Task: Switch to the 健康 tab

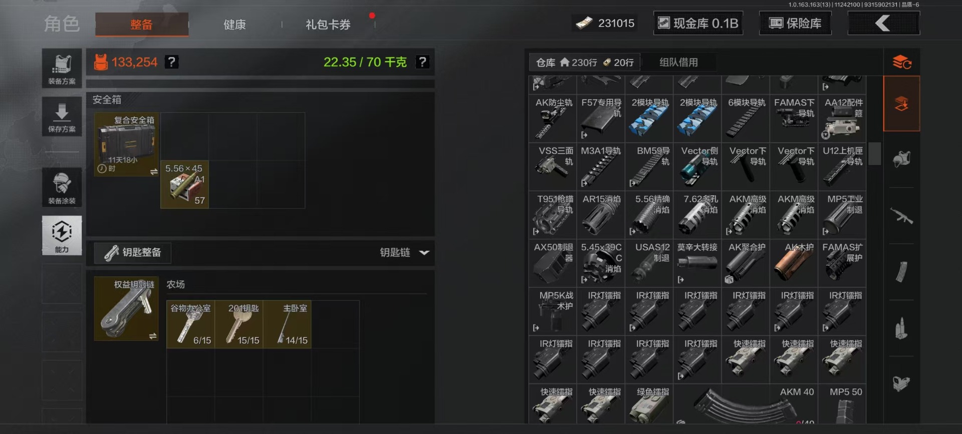Action: pos(234,25)
